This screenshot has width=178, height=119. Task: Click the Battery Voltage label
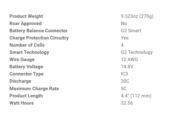pos(26,67)
